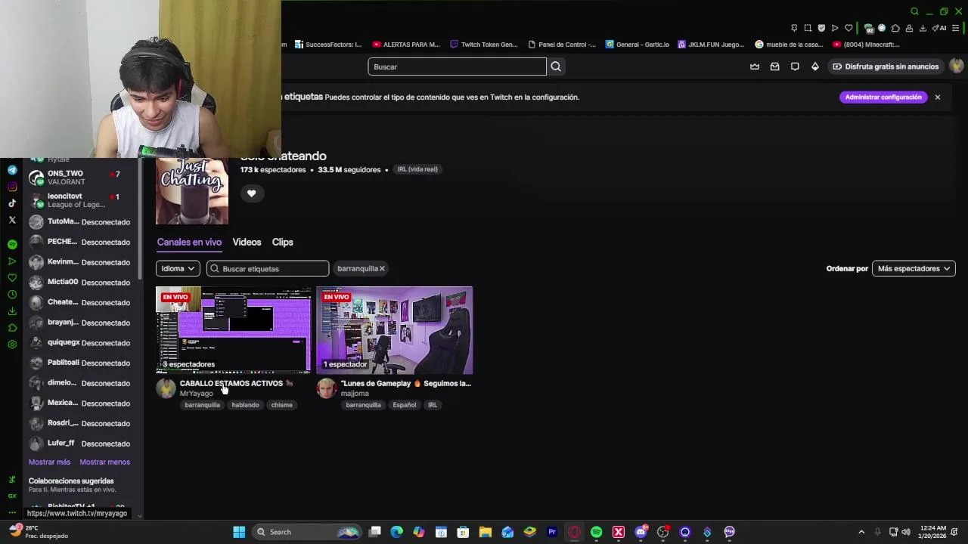The width and height of the screenshot is (968, 544).
Task: Open the browser extensions puzzle icon in toolbar
Action: (895, 28)
